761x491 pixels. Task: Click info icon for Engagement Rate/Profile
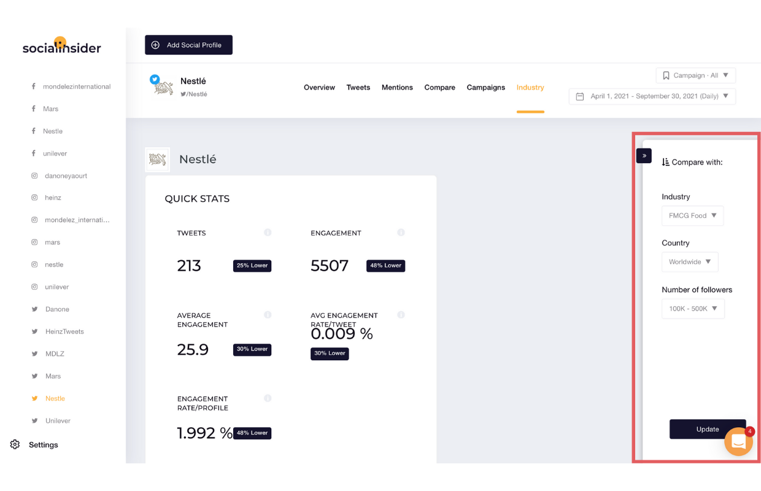tap(268, 398)
